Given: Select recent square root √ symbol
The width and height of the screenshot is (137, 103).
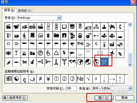Looking at the screenshot, I should (x=88, y=79).
